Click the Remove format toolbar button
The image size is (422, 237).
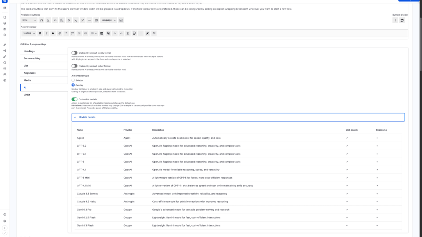pyautogui.click(x=128, y=33)
